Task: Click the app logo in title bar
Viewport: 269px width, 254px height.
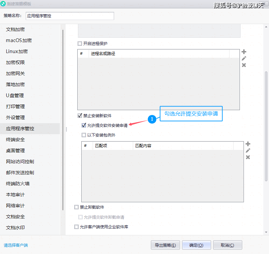Action: click(x=3, y=4)
